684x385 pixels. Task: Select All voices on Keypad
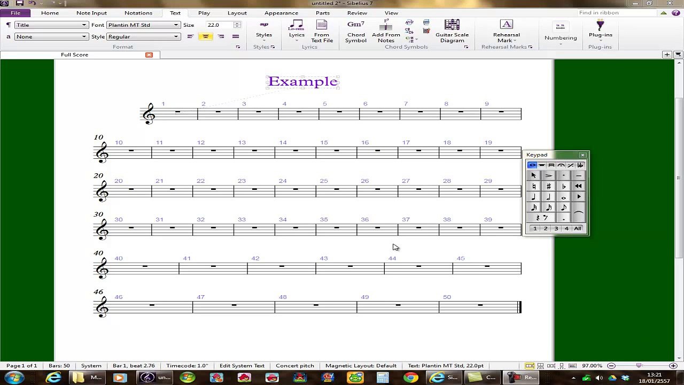pyautogui.click(x=578, y=229)
